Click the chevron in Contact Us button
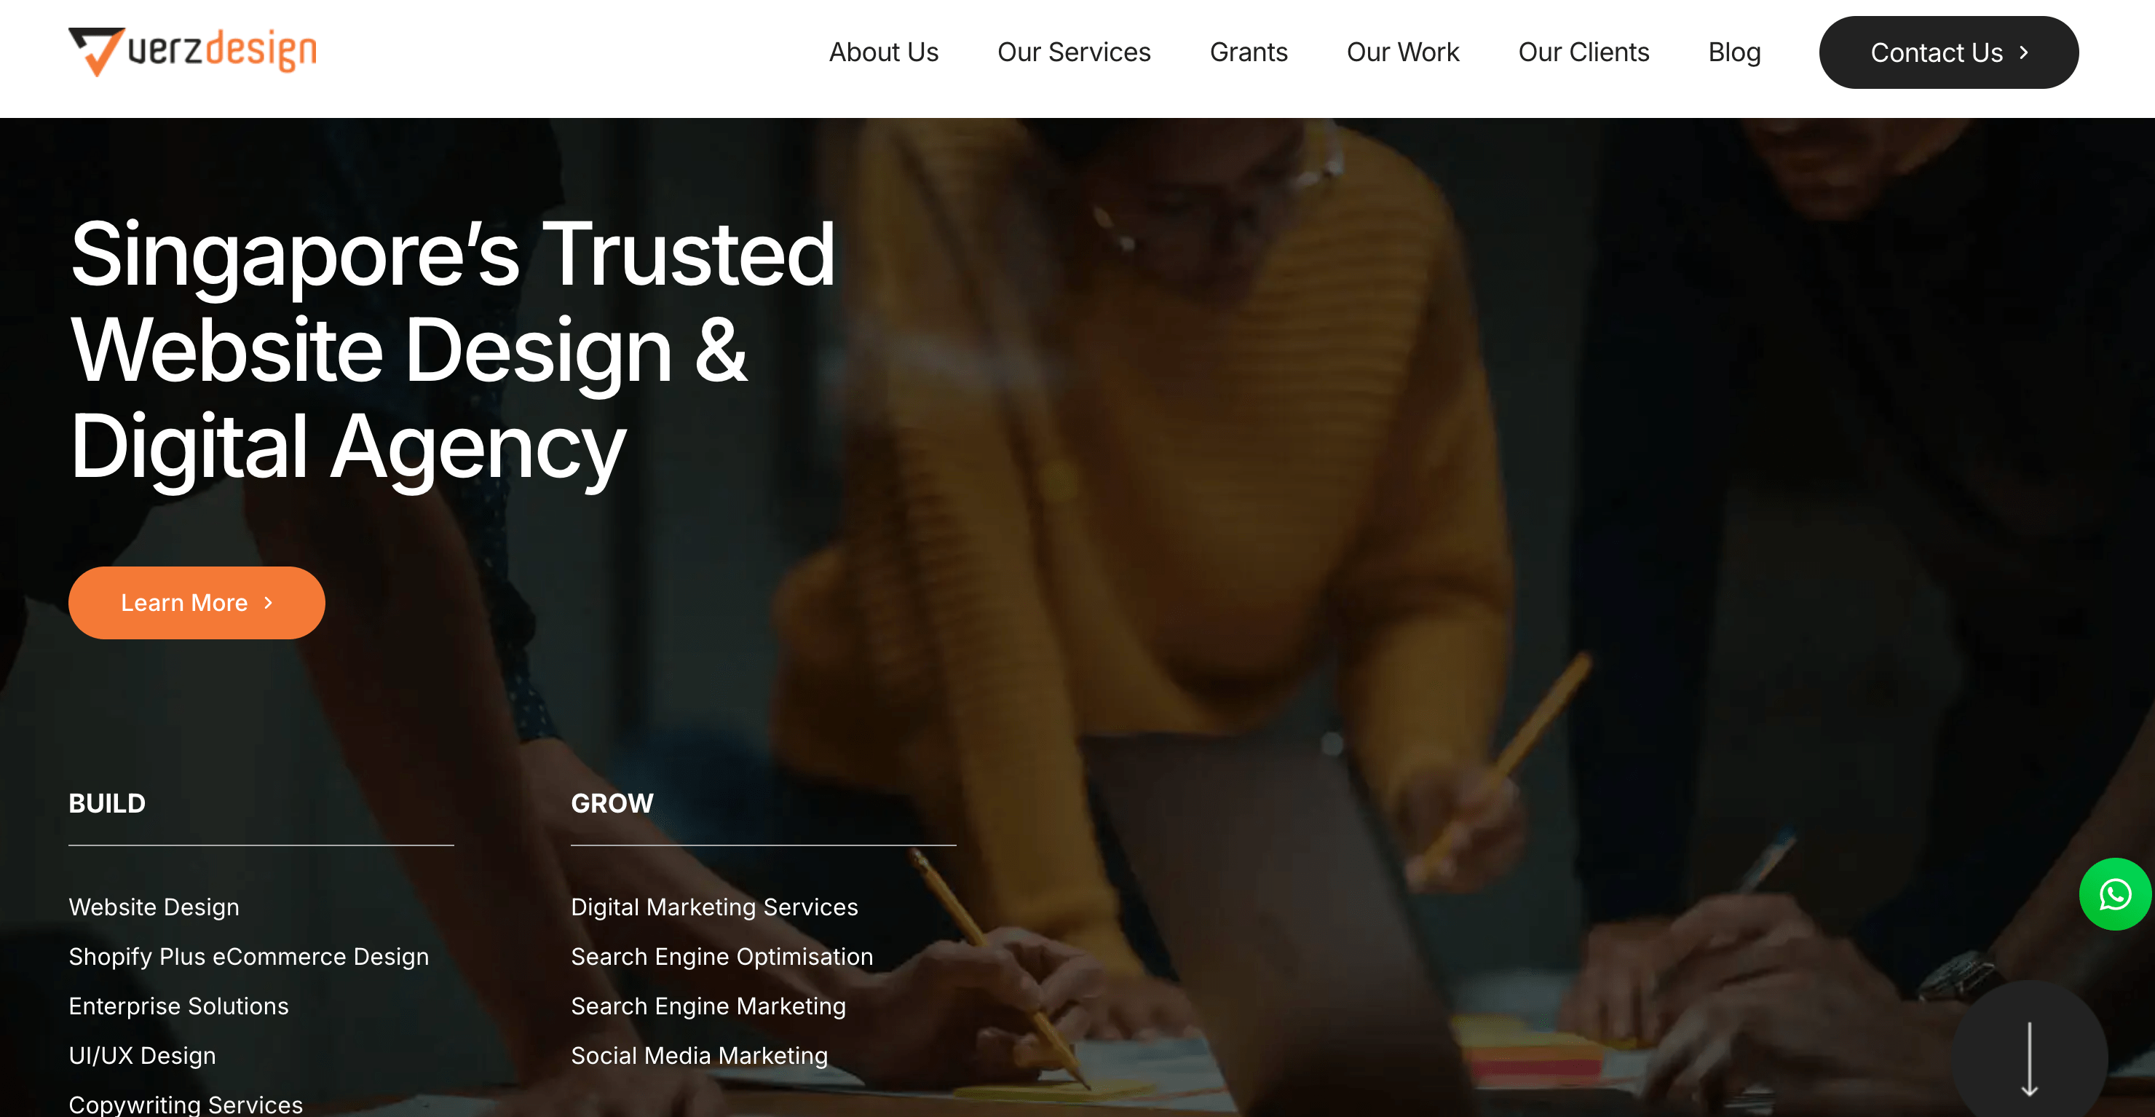The image size is (2155, 1117). coord(2024,52)
